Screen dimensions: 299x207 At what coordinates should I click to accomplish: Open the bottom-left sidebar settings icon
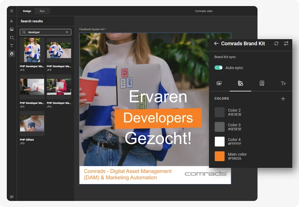[x=12, y=197]
